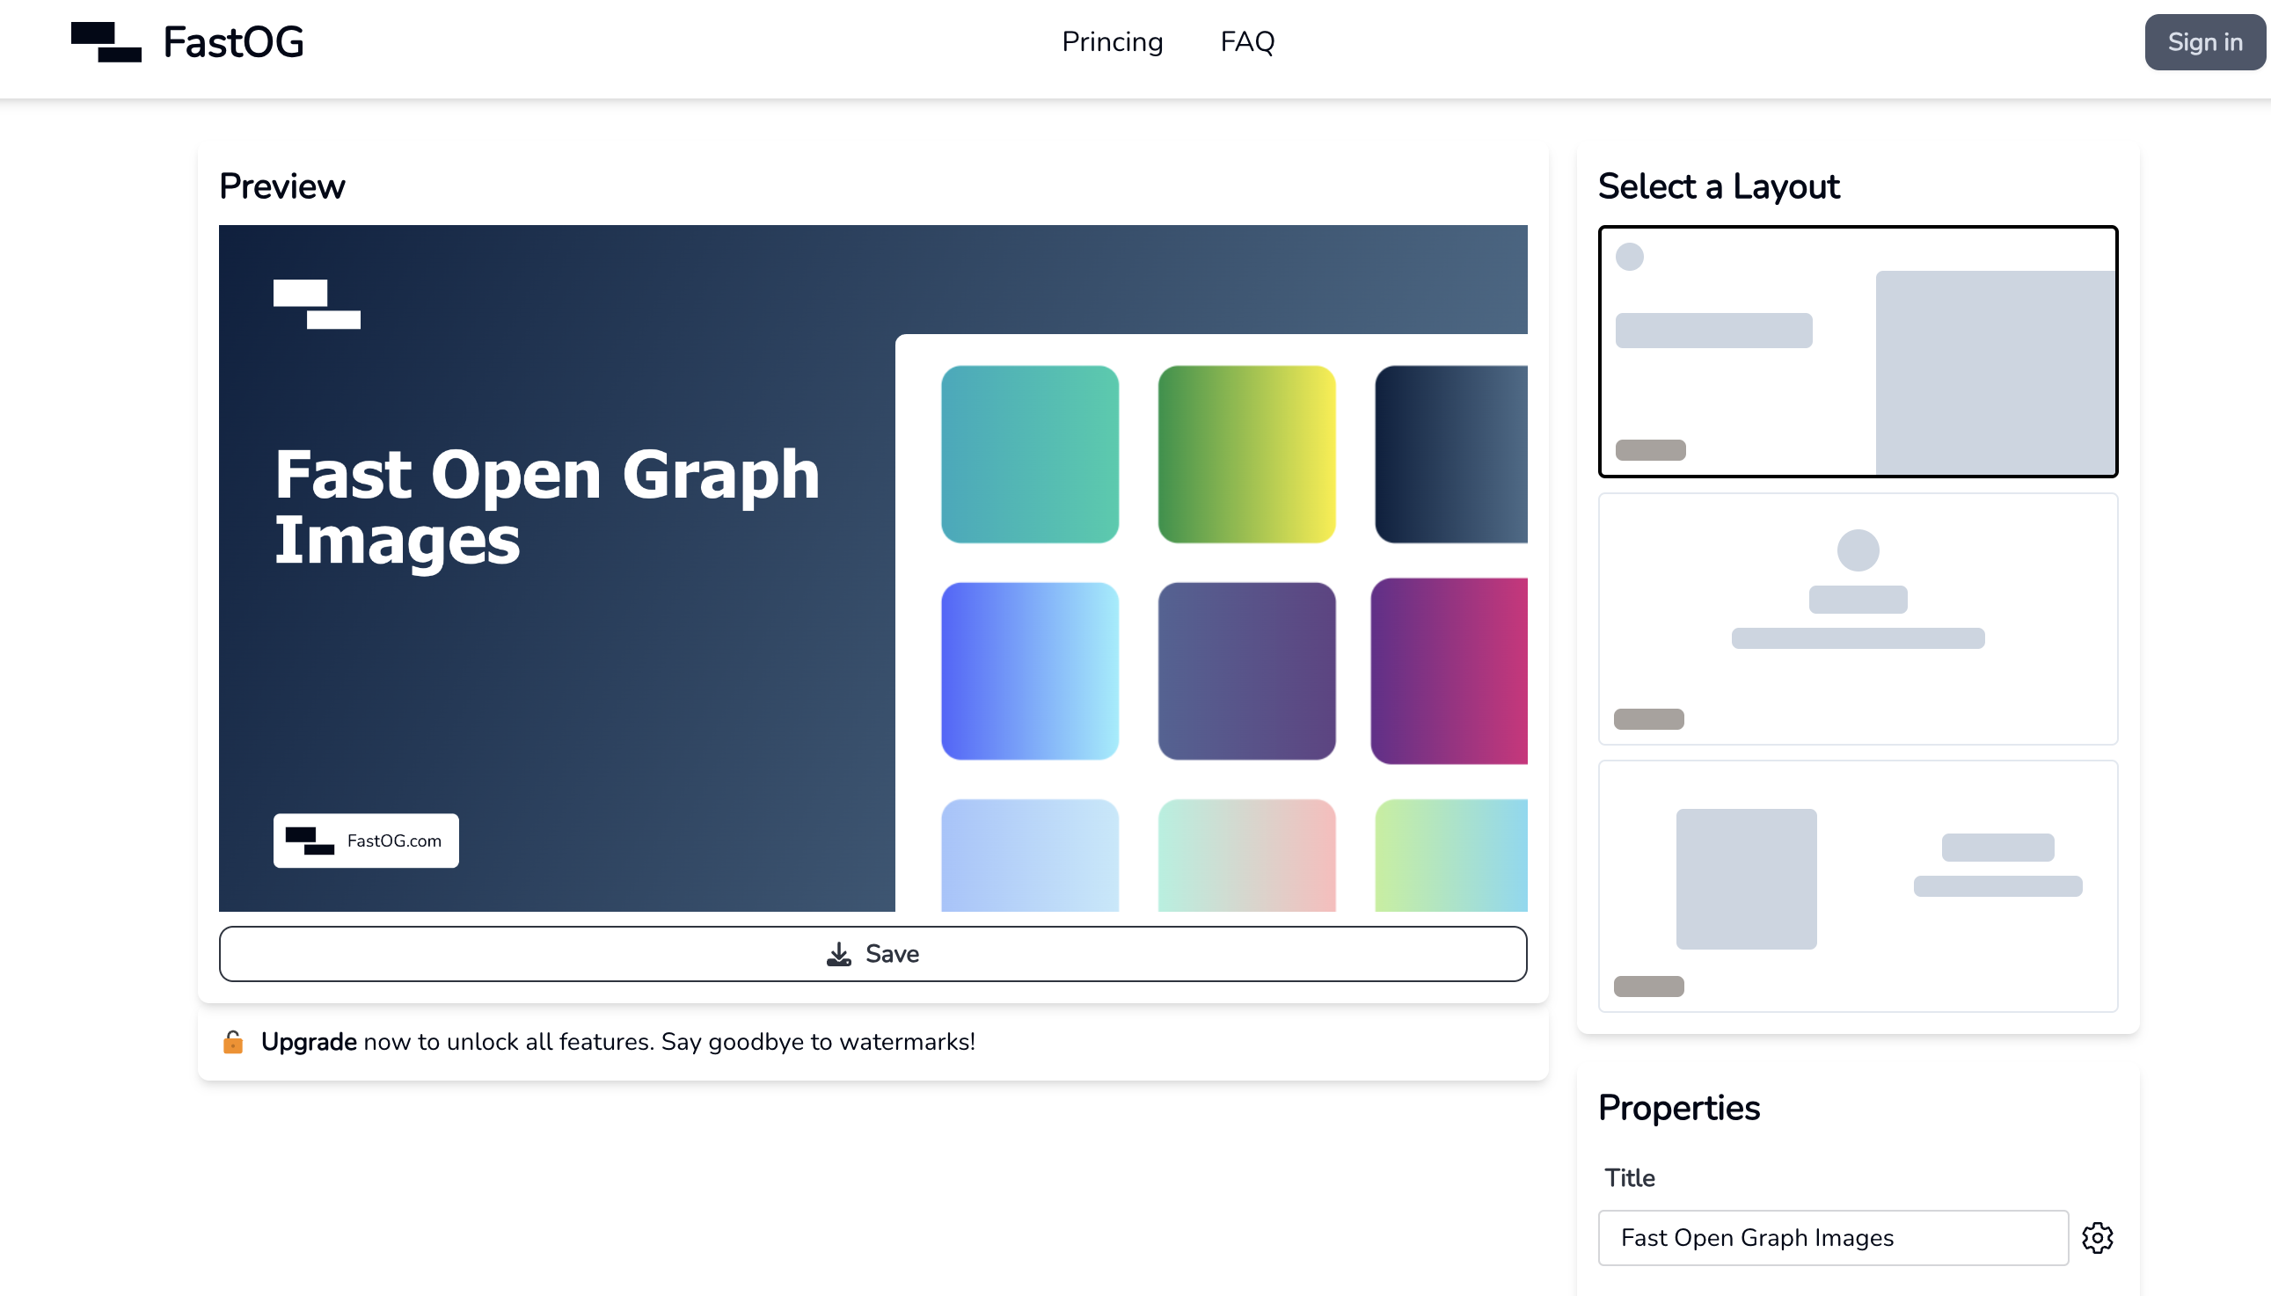Click the Title field label
2271x1296 pixels.
1629,1177
